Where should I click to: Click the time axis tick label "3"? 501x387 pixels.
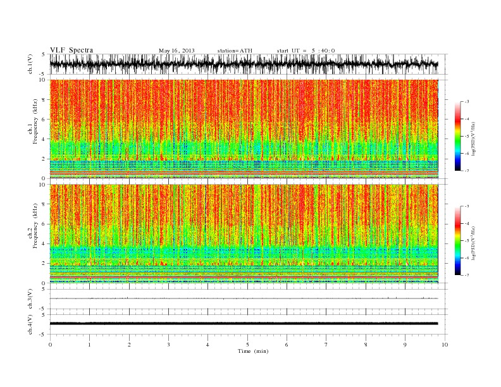(x=168, y=345)
